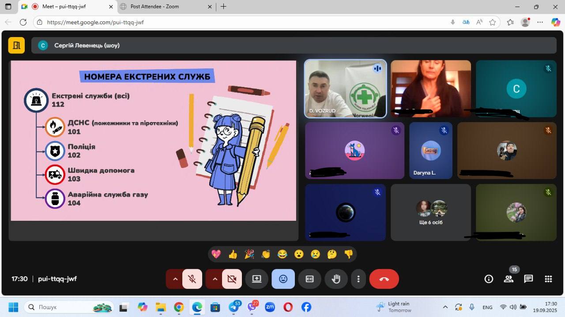Unmute your microphone
Screen dimensions: 565x317
coord(192,279)
